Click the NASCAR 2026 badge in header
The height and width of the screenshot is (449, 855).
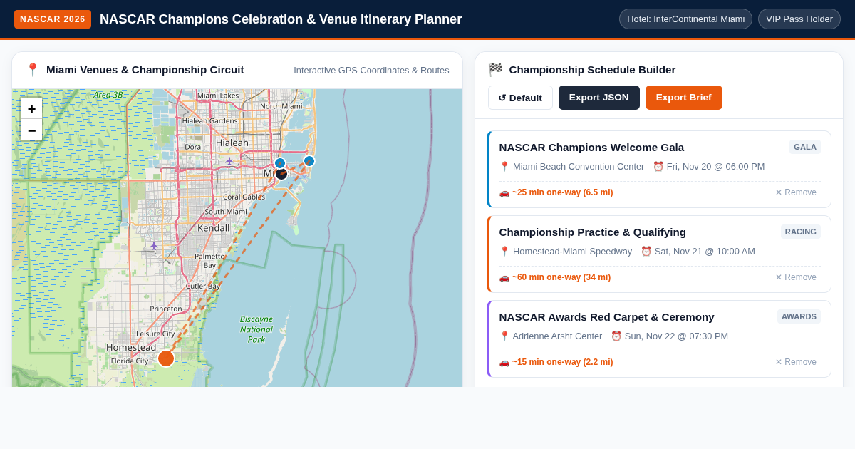[53, 19]
